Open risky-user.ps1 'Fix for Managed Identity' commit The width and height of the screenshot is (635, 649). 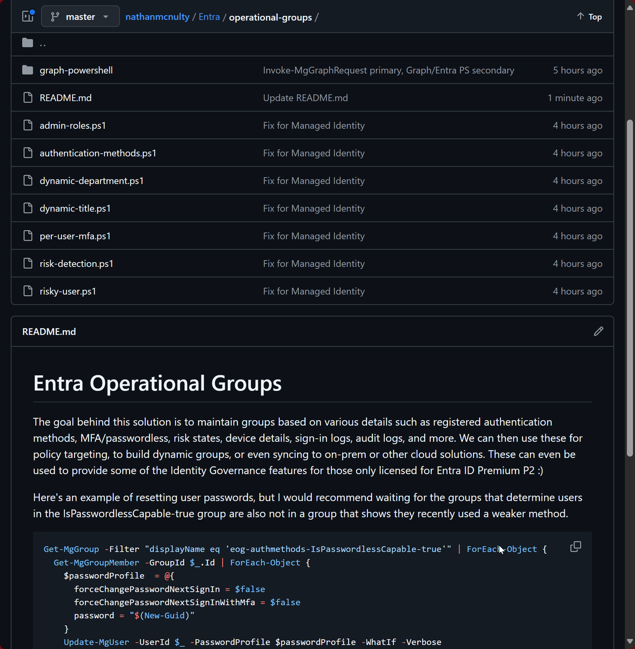(x=313, y=291)
